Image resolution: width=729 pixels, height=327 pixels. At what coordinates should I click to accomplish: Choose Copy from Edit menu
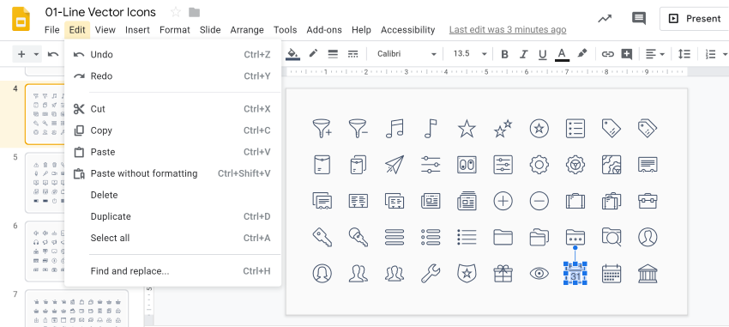click(x=172, y=130)
